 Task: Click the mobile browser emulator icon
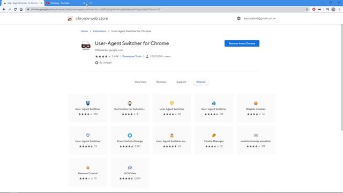click(256, 135)
